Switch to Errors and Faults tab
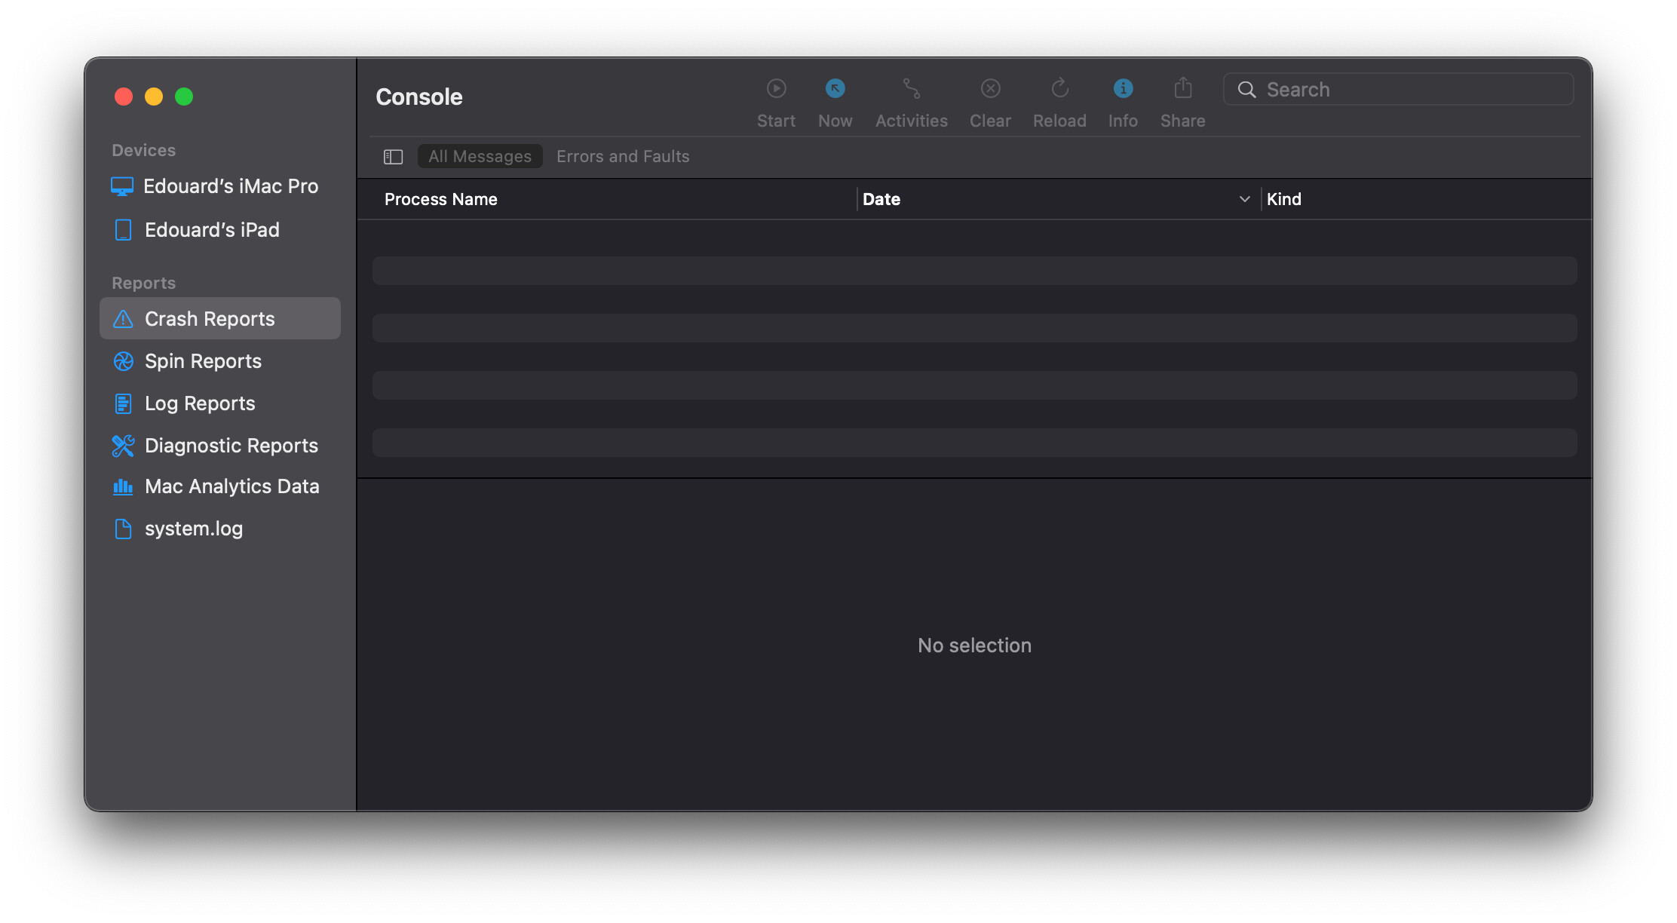This screenshot has height=923, width=1677. 623,156
